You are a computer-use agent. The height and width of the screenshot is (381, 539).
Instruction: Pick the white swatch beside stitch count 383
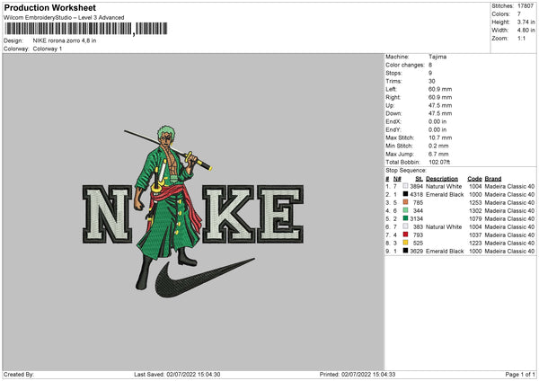pyautogui.click(x=406, y=226)
